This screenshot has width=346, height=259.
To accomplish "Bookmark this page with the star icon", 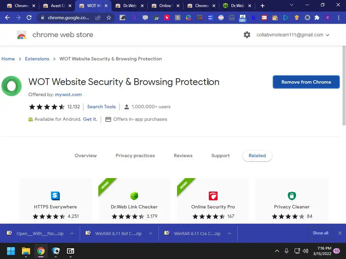I will pyautogui.click(x=109, y=18).
